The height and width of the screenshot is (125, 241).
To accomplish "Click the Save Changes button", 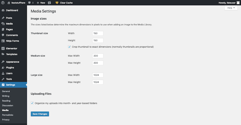I will tap(40, 114).
